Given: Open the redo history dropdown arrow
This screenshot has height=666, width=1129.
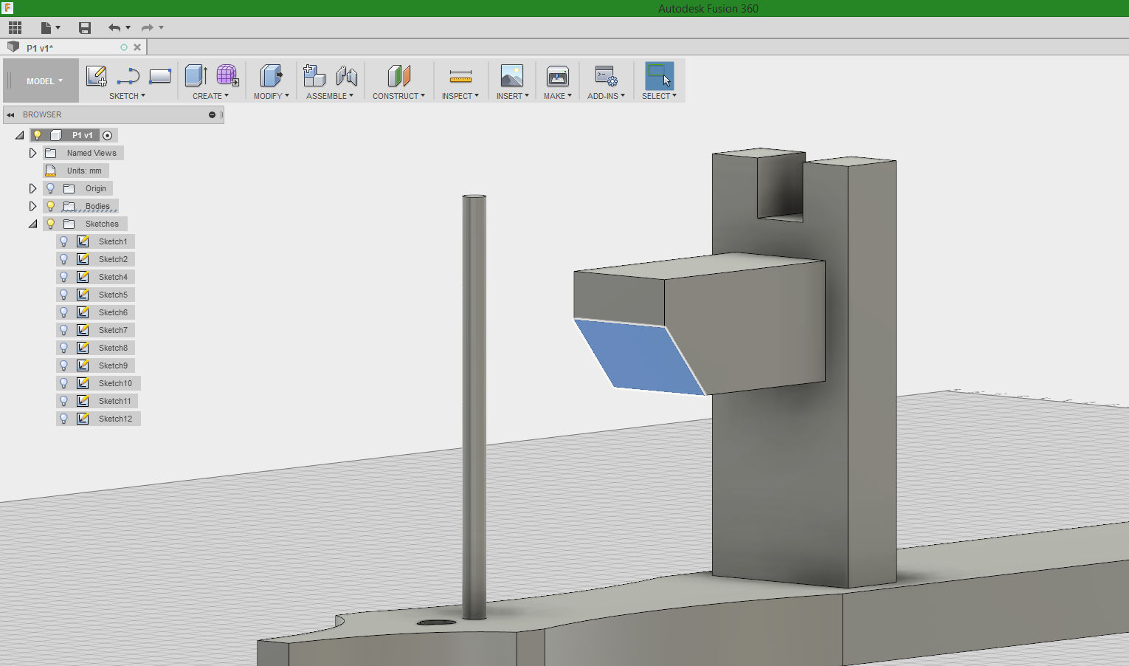Looking at the screenshot, I should 161,28.
